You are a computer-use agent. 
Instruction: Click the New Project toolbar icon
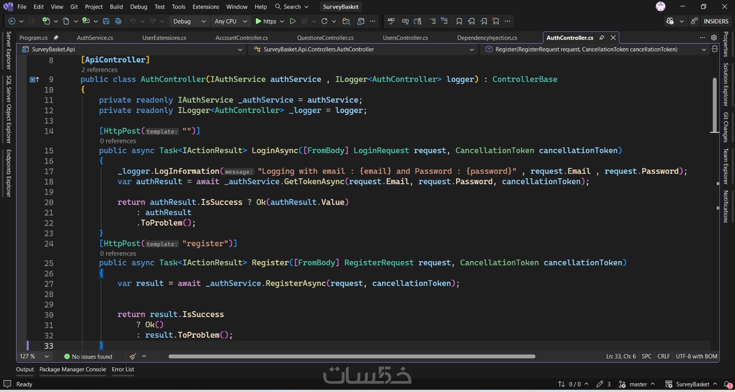46,21
